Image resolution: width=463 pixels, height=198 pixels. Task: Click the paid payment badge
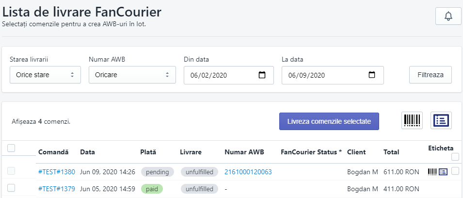tap(152, 189)
